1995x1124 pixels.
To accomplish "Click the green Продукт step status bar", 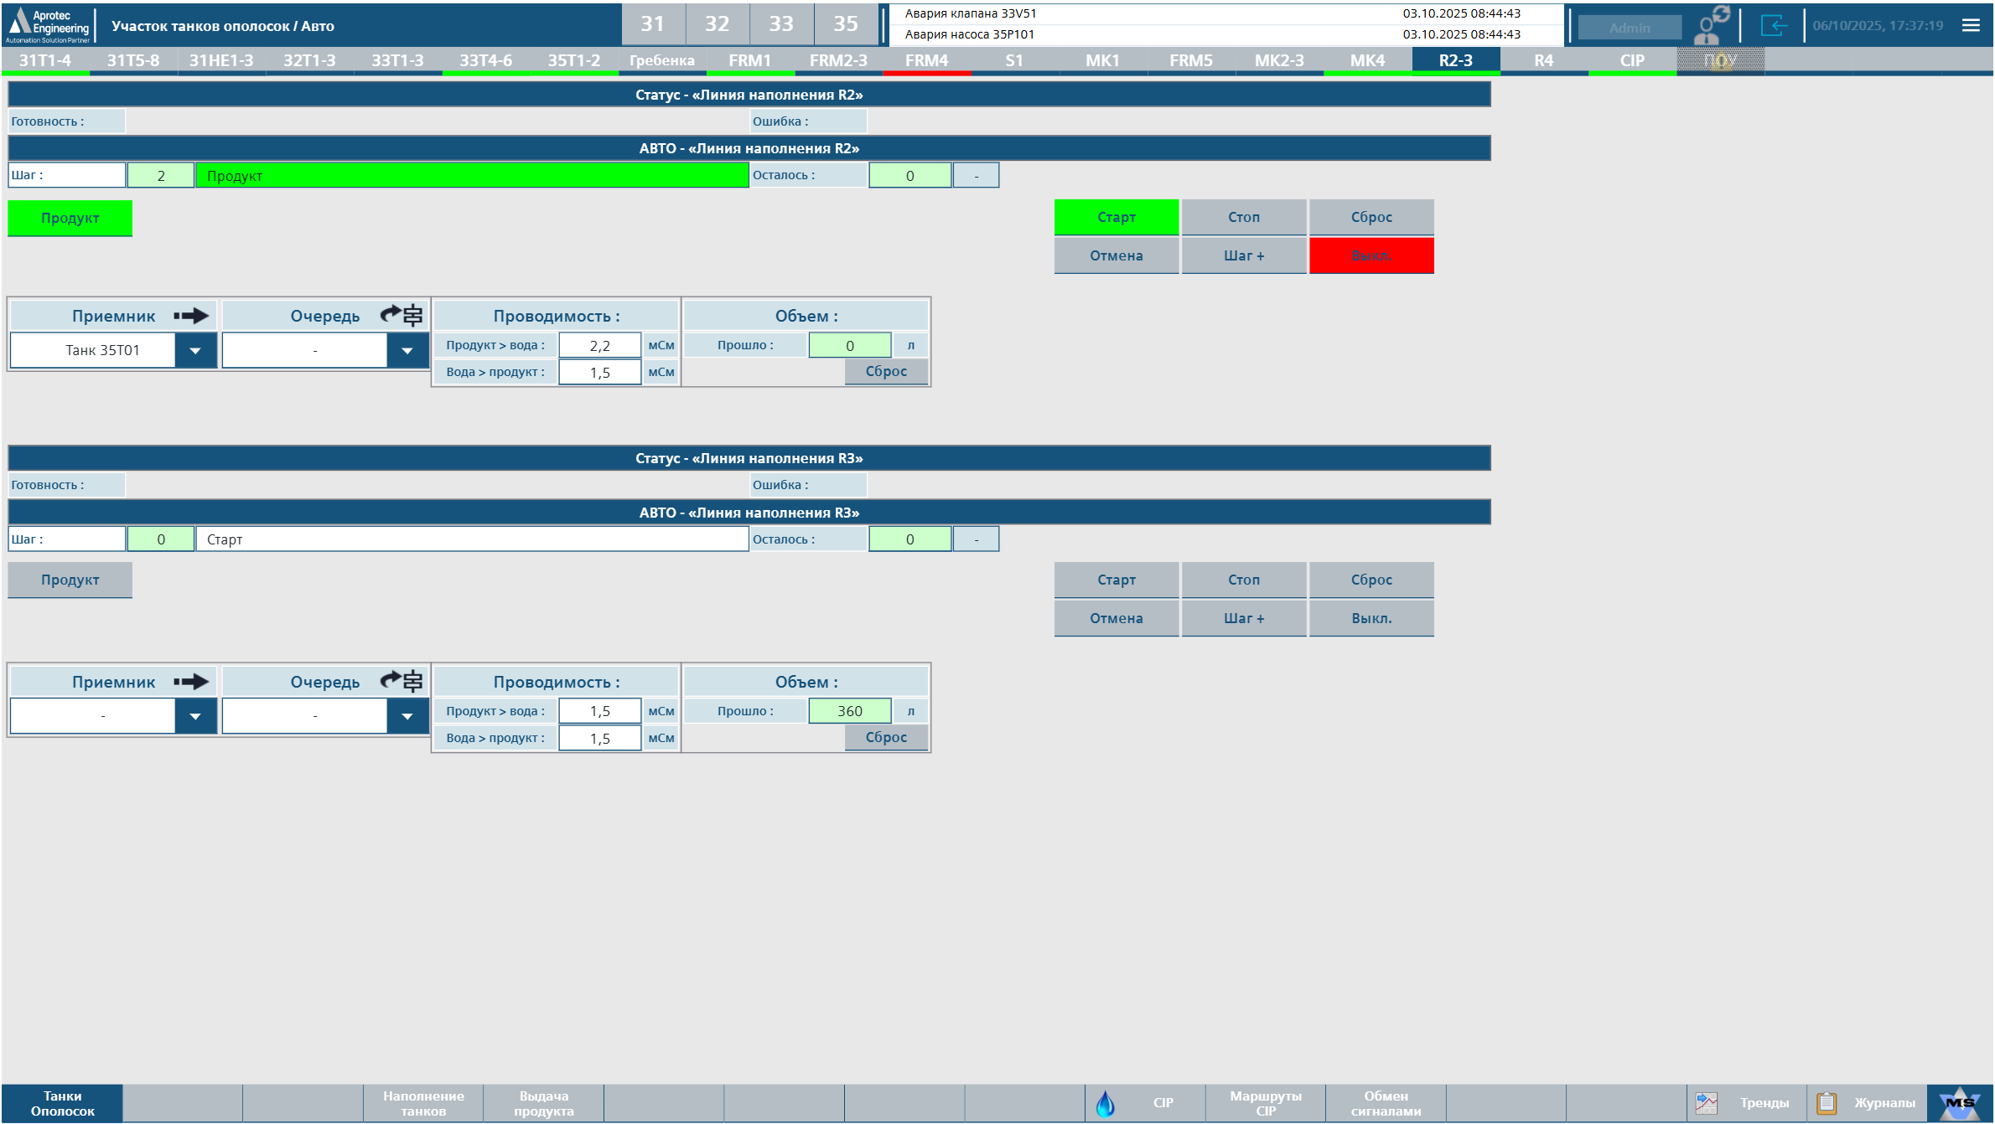I will click(472, 175).
